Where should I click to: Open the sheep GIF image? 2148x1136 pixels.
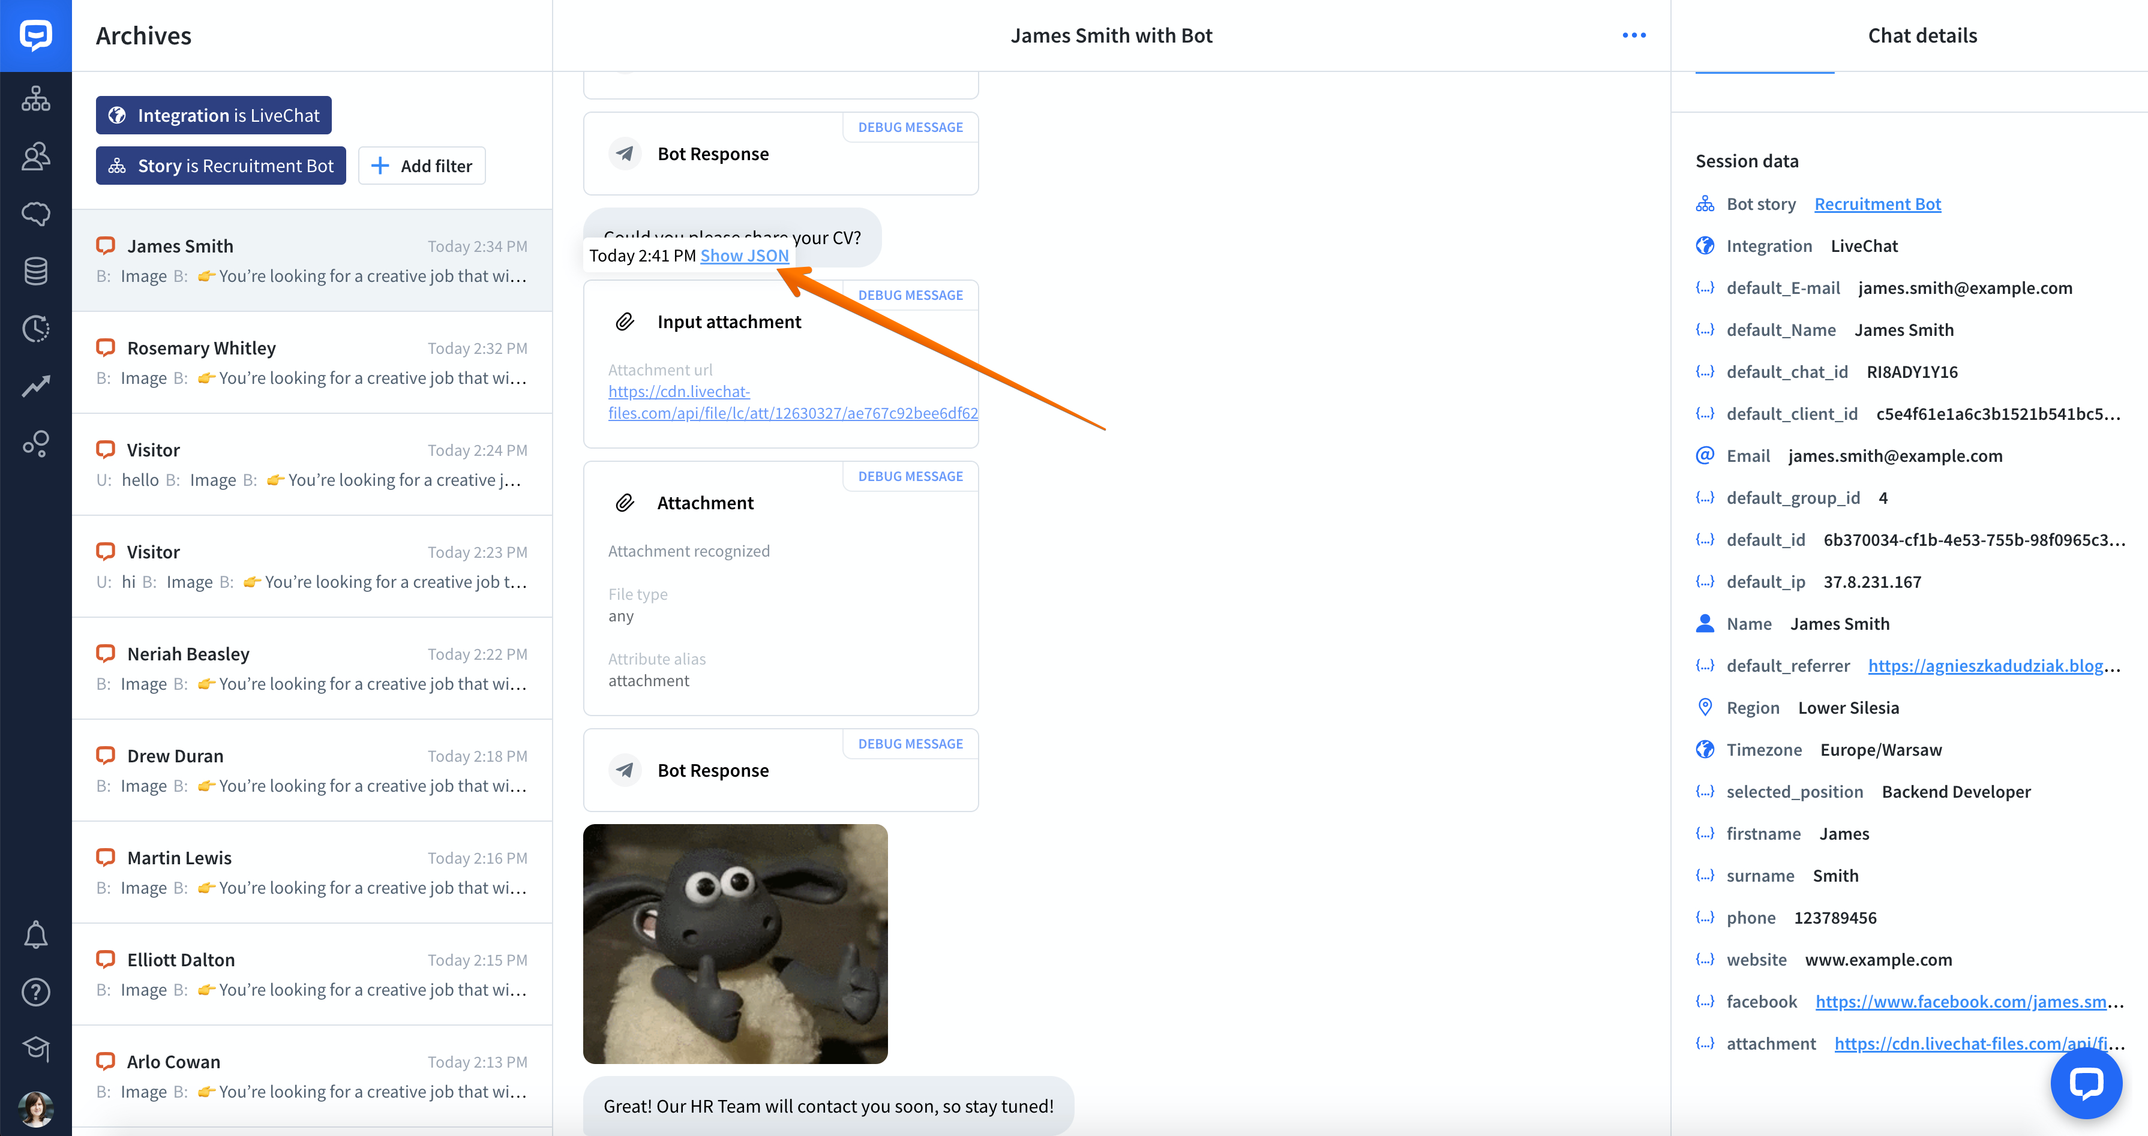click(734, 943)
